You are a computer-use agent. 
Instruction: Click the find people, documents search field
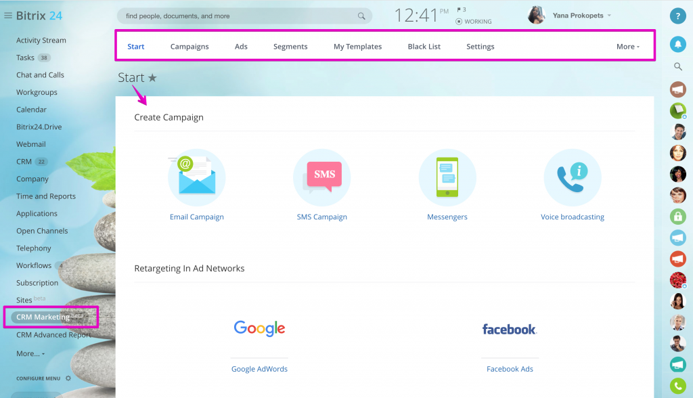click(x=244, y=16)
